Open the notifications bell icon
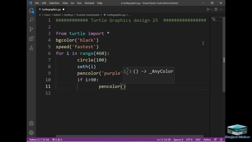Viewport: 252px width, 142px height. (221, 140)
